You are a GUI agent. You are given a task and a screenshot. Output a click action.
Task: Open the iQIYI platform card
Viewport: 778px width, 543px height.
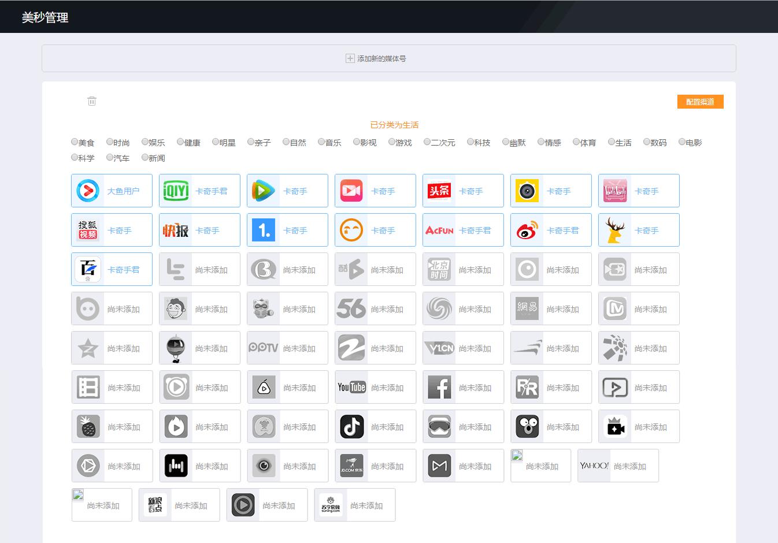(x=199, y=191)
